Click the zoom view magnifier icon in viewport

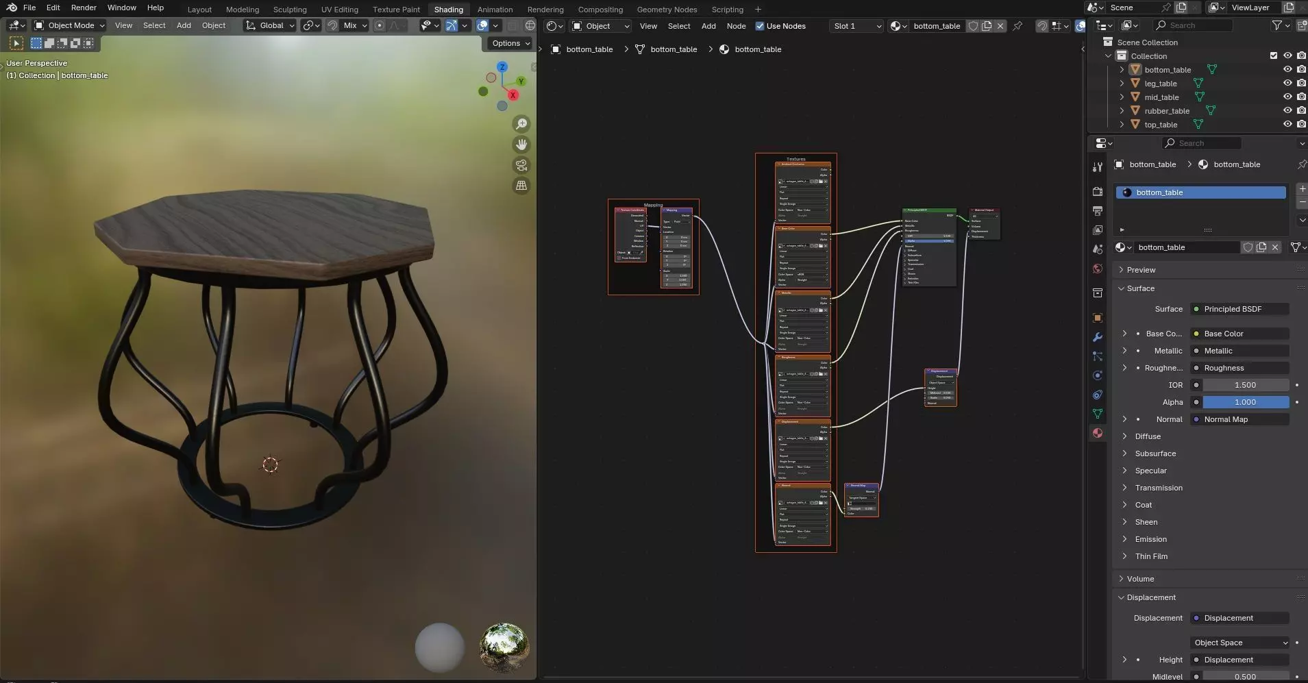tap(521, 124)
